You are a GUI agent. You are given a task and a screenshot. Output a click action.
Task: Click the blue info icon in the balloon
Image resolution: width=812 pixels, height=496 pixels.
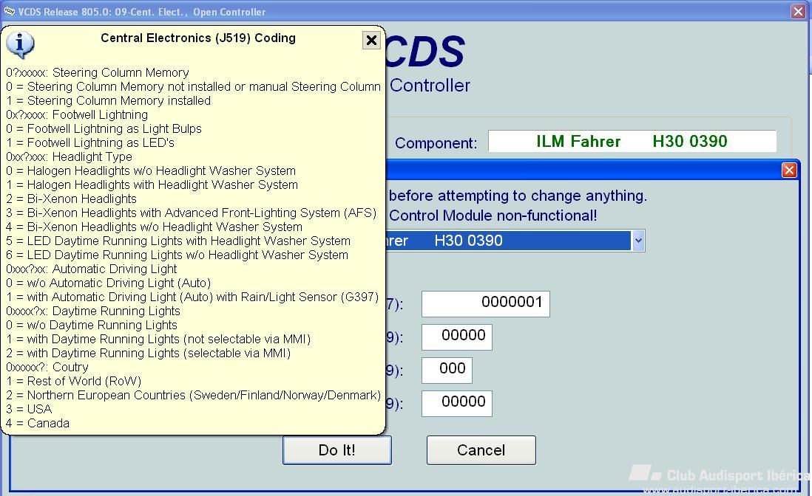click(x=20, y=44)
